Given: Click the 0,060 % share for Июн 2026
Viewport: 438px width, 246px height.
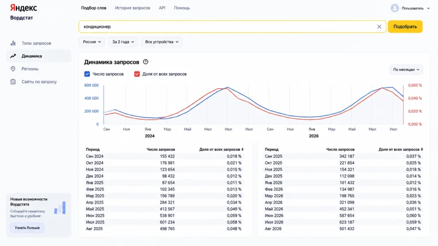Looking at the screenshot, I should tap(413, 216).
